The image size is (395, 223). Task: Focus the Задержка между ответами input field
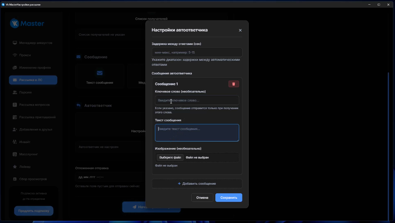pyautogui.click(x=197, y=53)
